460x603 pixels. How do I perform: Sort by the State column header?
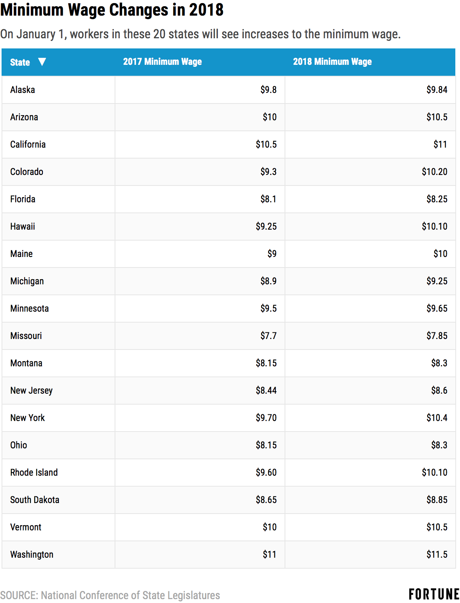20,62
